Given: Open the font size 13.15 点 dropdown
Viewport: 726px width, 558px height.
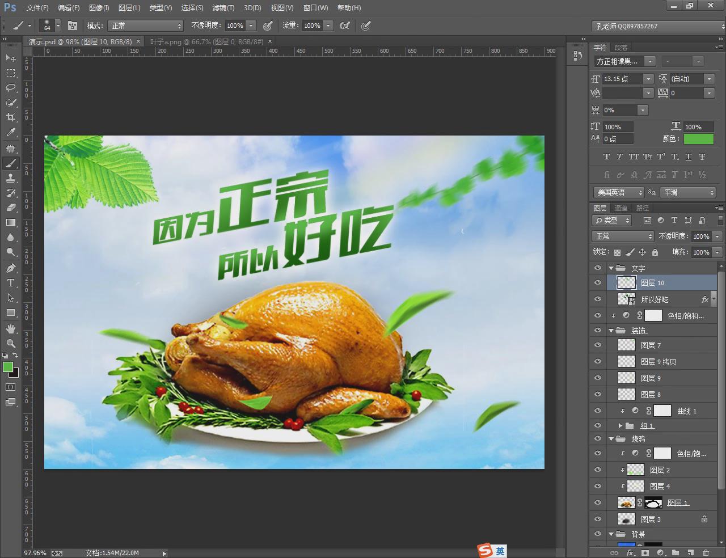Looking at the screenshot, I should (648, 79).
